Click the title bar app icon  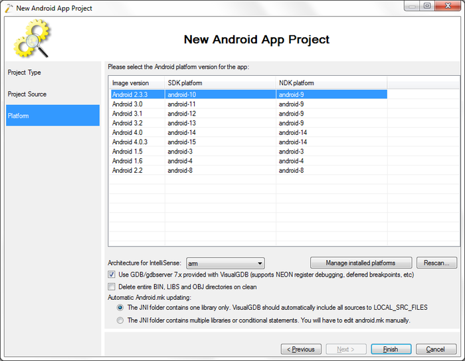(x=9, y=8)
